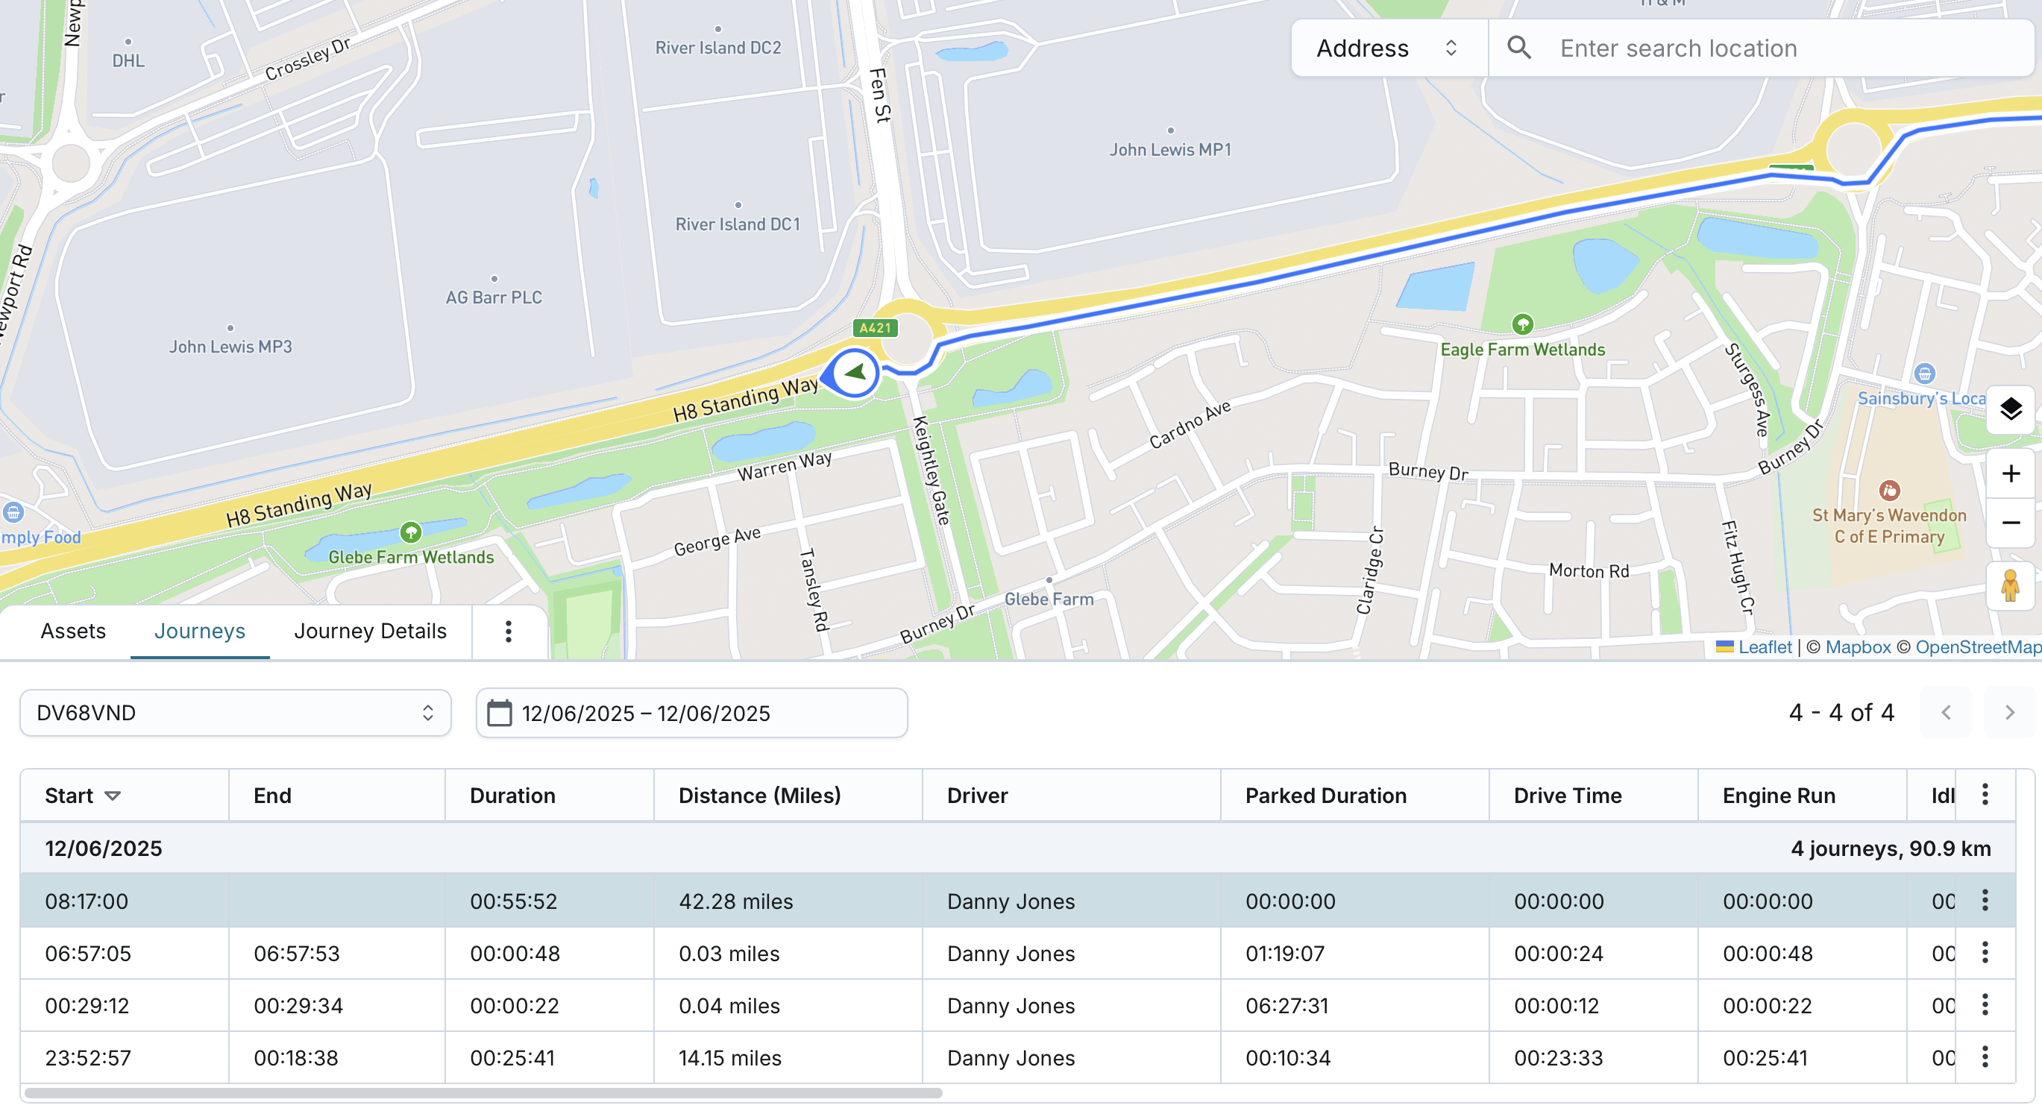Open the Journey Details tab

[369, 631]
